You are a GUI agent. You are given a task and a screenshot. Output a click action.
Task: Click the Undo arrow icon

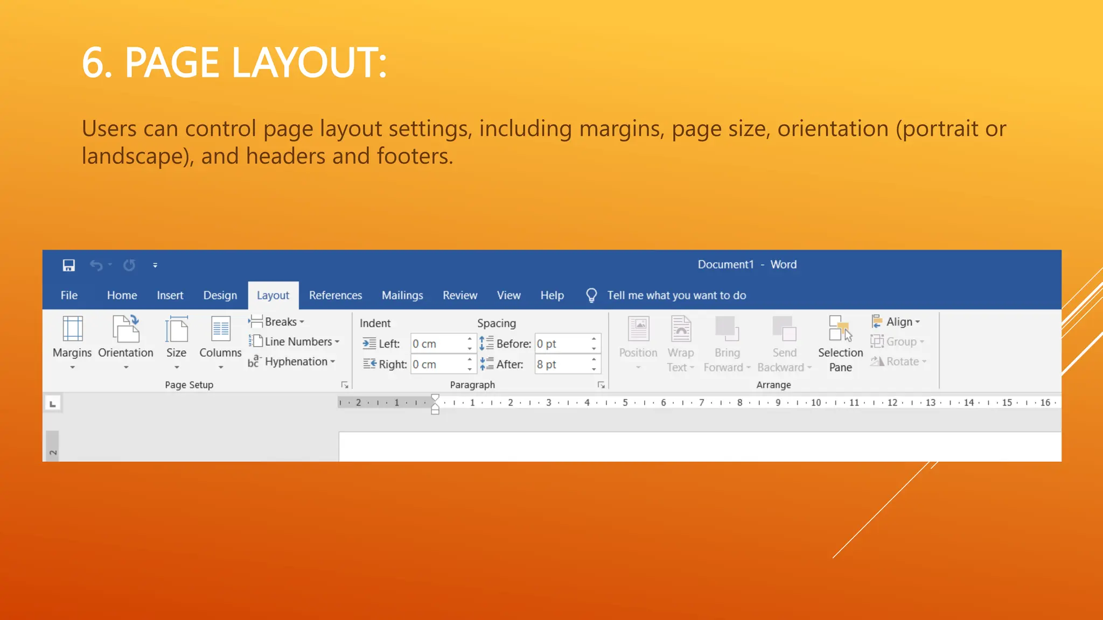tap(96, 265)
